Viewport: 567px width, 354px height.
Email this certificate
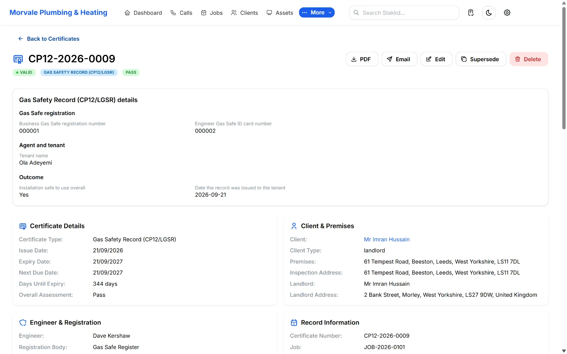[x=399, y=59]
